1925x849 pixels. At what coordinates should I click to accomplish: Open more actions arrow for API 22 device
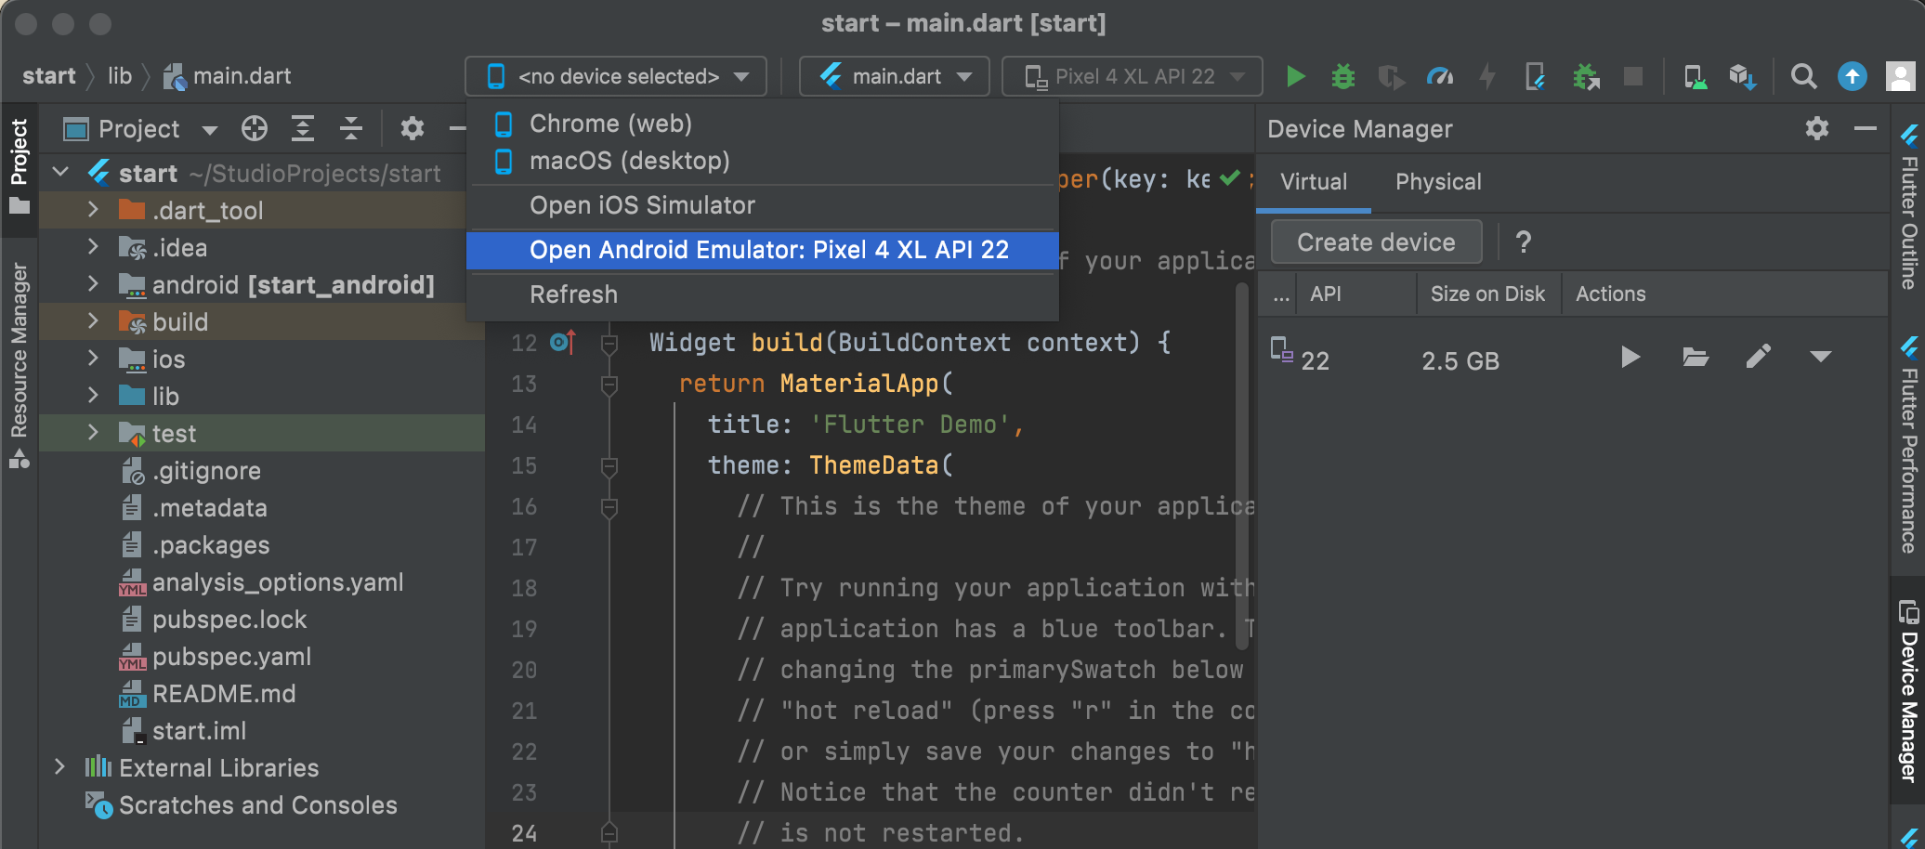1821,358
